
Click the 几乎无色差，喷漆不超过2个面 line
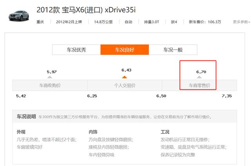coord(47,140)
